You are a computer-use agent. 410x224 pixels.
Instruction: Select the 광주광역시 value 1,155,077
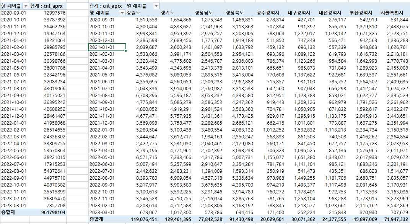(273, 157)
